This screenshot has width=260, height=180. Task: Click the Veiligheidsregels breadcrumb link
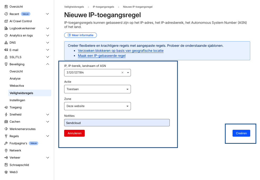[74, 7]
